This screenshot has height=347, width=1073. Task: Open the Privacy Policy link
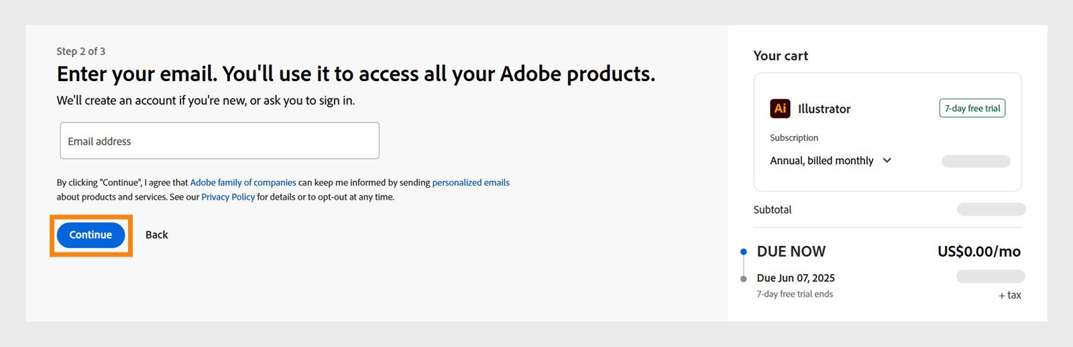pyautogui.click(x=228, y=197)
